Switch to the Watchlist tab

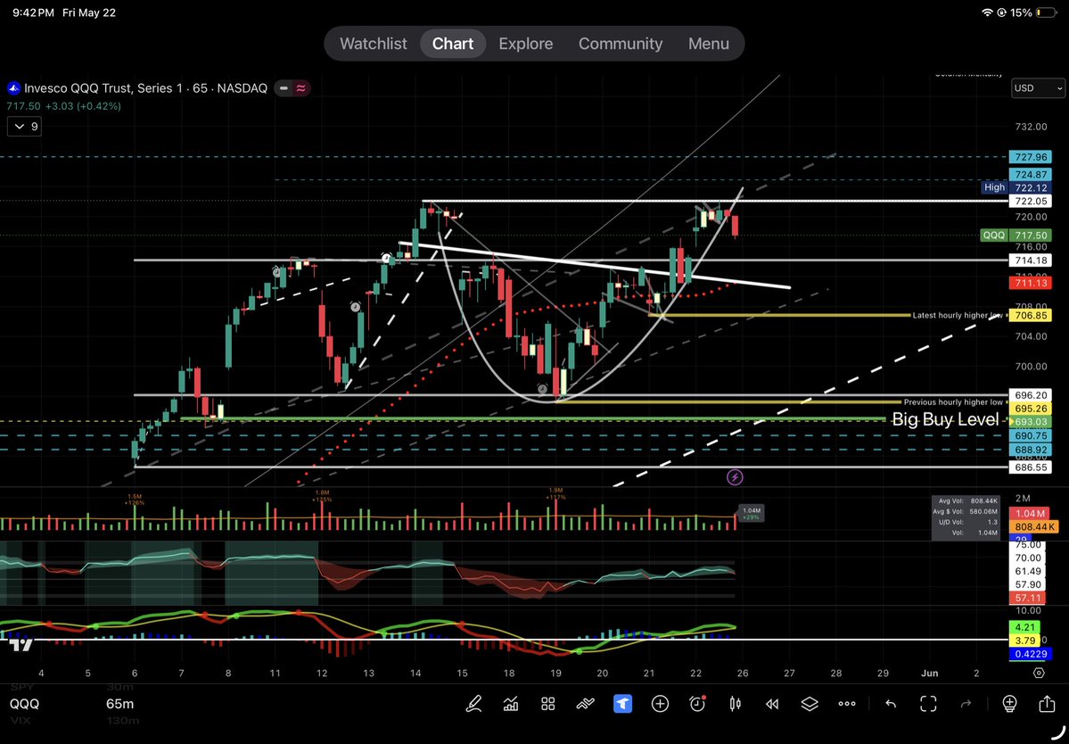pos(373,44)
